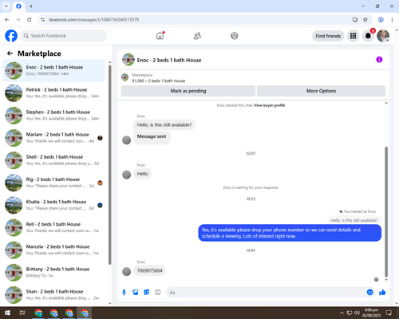The height and width of the screenshot is (319, 399).
Task: Open Chrome three-dot menu
Action: point(392,19)
